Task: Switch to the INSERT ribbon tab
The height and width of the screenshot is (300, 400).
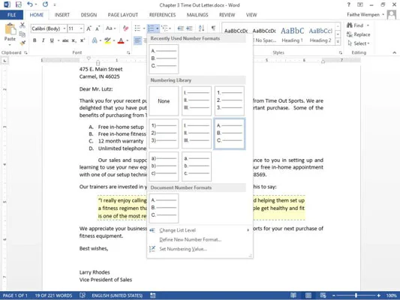Action: click(62, 15)
